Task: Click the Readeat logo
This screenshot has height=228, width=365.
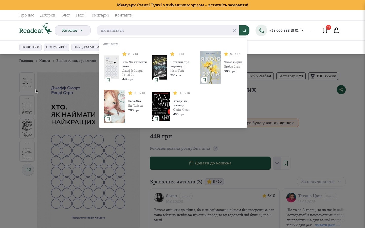Action: (x=35, y=29)
